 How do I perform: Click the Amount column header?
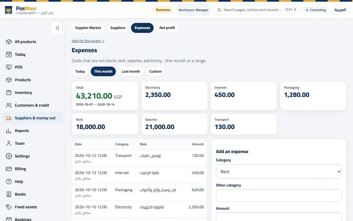pyautogui.click(x=198, y=144)
